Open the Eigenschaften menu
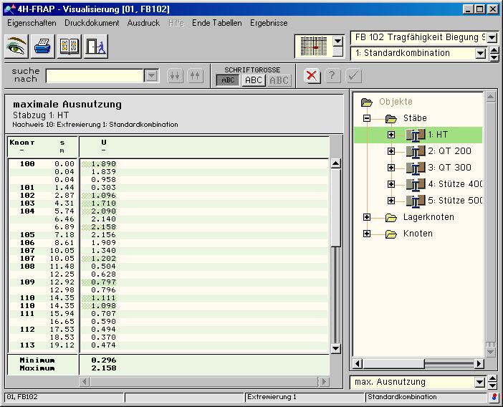503x407 pixels. (x=32, y=23)
